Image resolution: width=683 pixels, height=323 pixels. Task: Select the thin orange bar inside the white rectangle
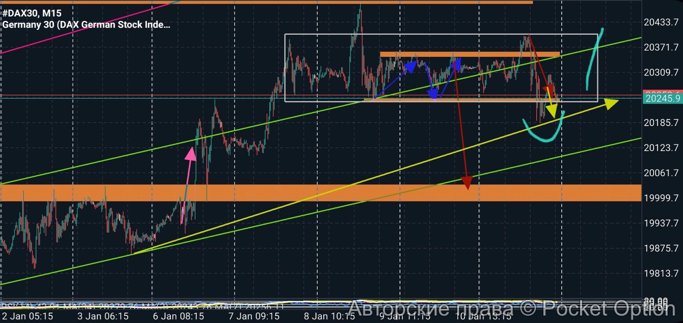[470, 55]
